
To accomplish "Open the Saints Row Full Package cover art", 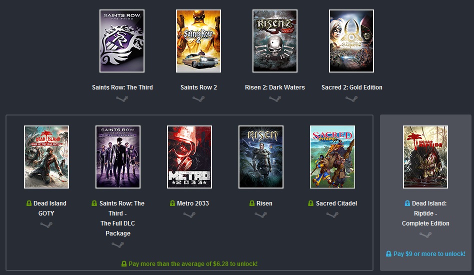I will pos(118,157).
